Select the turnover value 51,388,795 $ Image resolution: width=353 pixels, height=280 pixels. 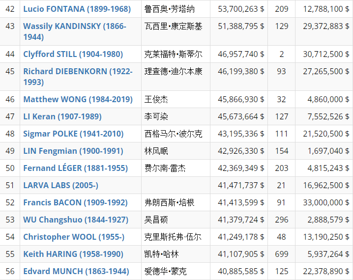[x=241, y=27]
